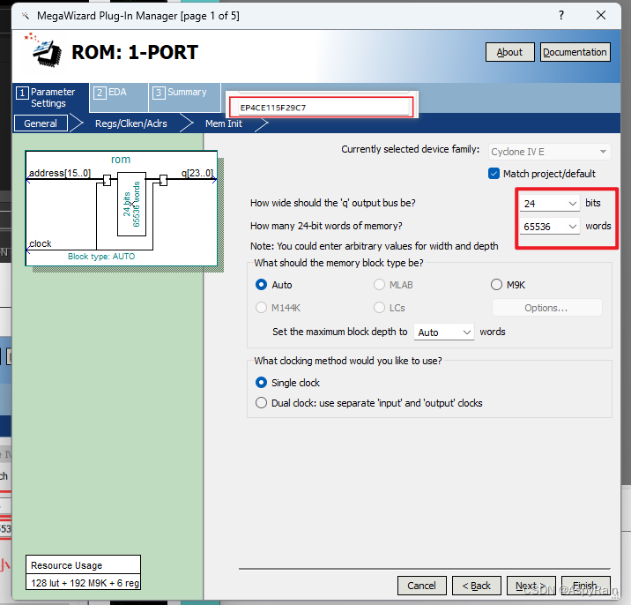This screenshot has height=605, width=631.
Task: Click the Next > button
Action: [531, 586]
